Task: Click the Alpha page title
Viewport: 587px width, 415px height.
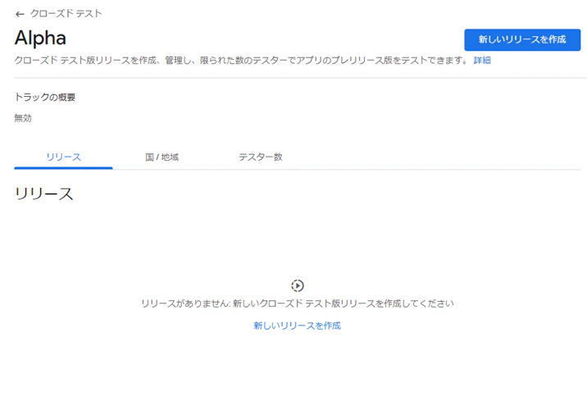Action: (x=40, y=39)
